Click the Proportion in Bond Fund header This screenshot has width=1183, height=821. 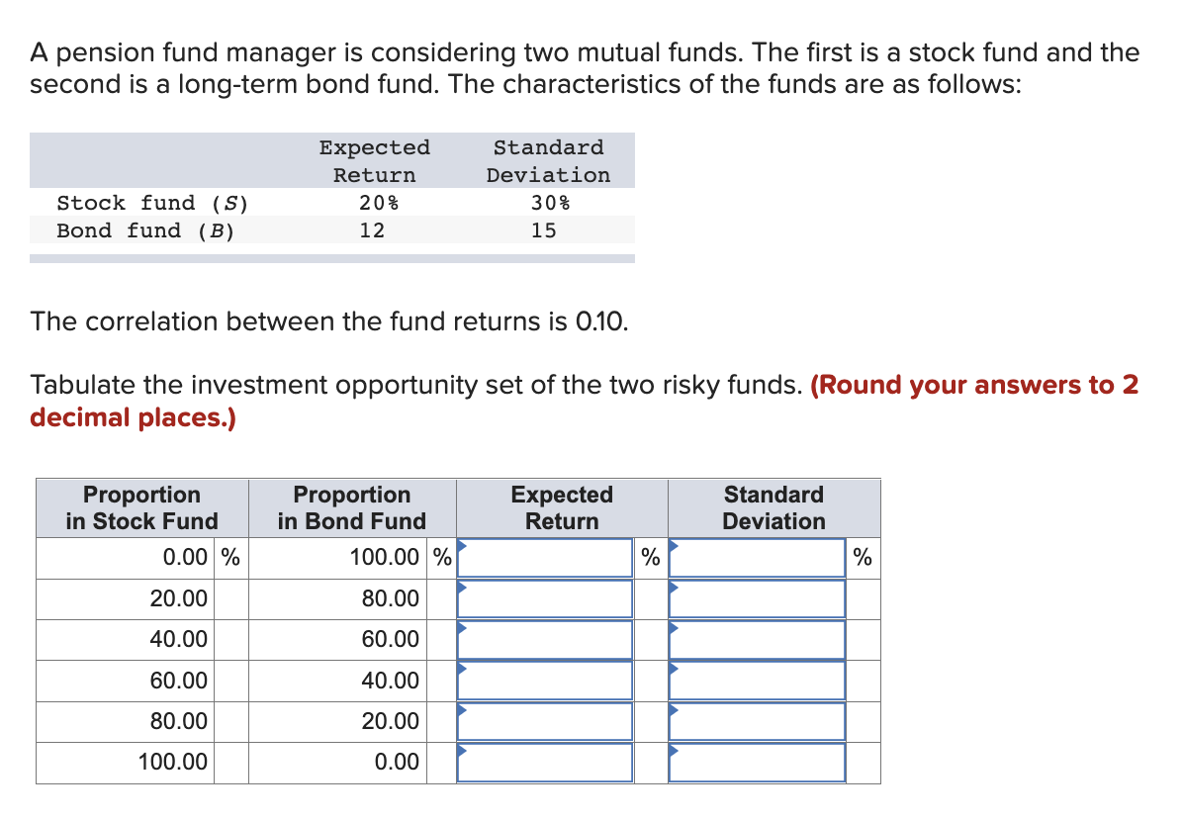coord(352,507)
